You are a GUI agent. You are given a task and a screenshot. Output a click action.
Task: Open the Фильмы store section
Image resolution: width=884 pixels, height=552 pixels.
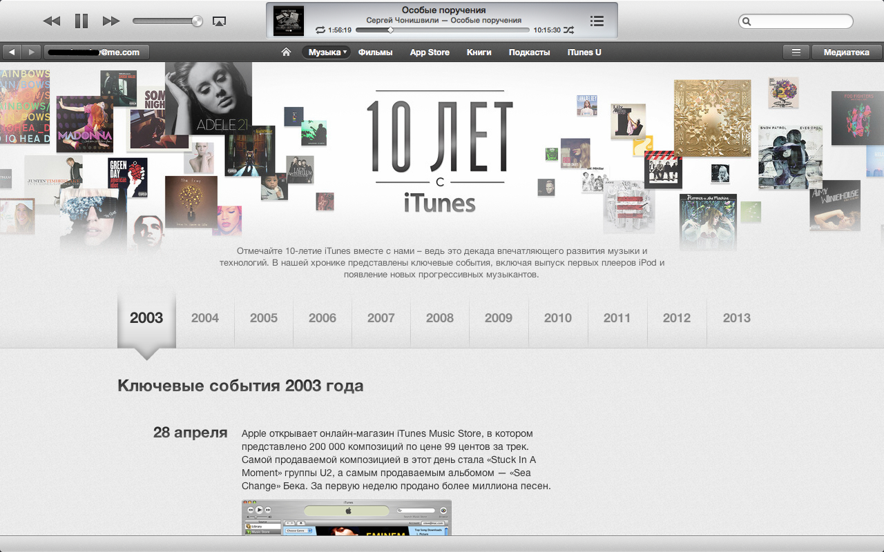[375, 52]
